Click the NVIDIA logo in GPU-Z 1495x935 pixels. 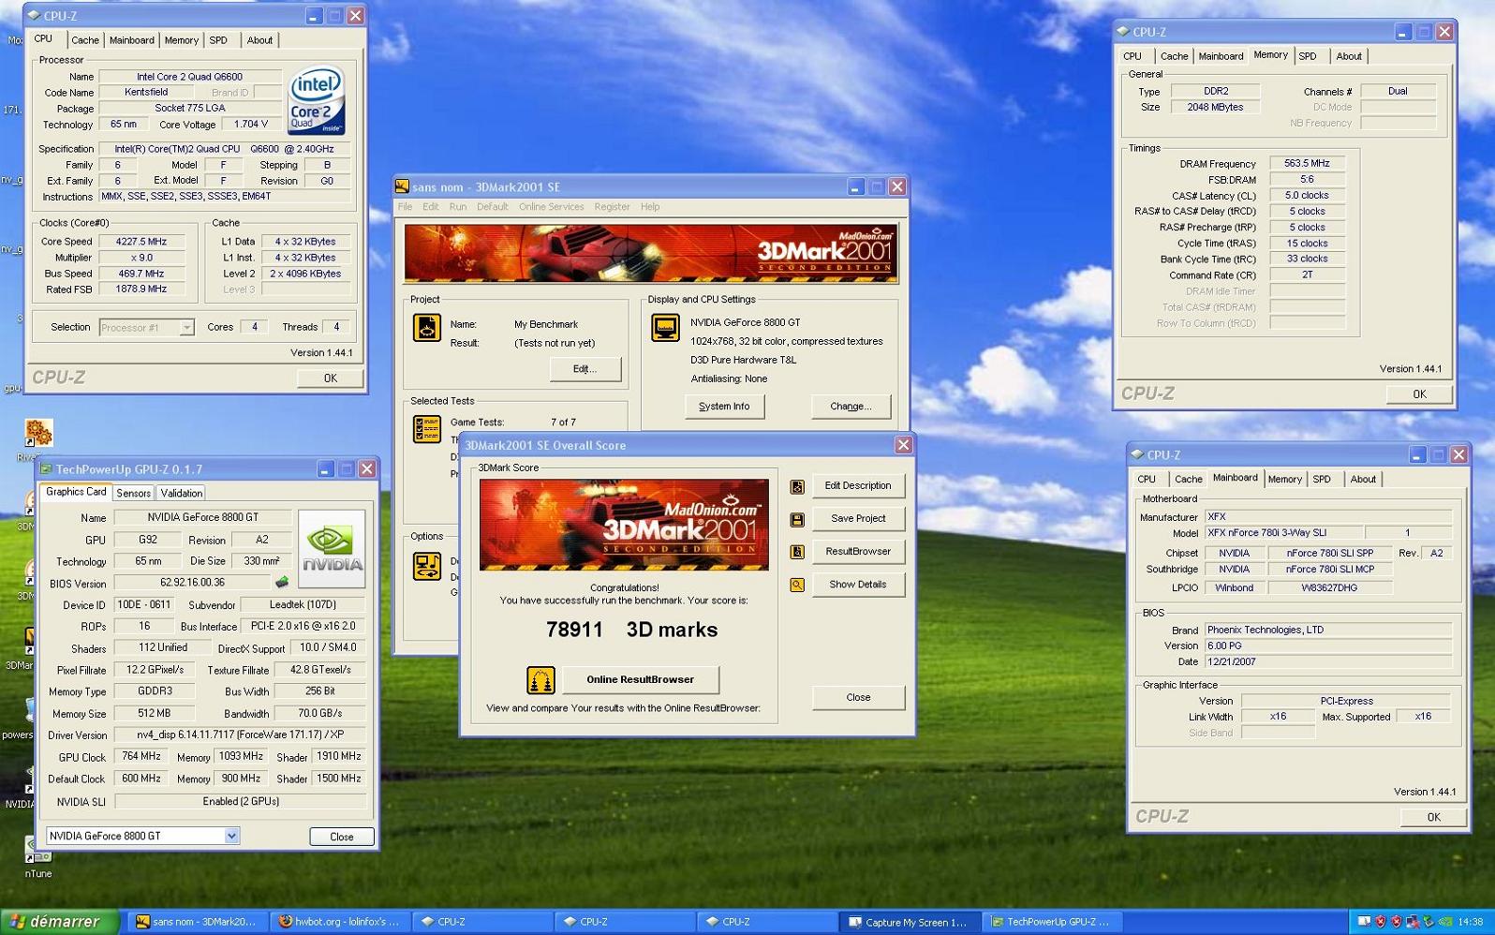coord(332,548)
